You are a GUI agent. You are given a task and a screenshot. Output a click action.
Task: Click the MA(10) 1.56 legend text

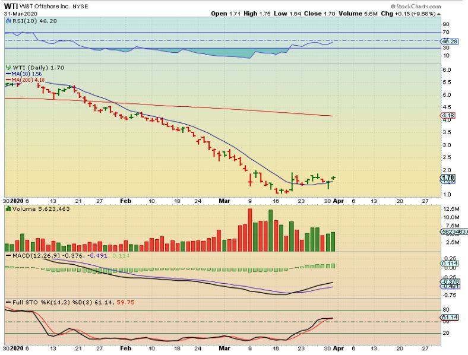(27, 74)
